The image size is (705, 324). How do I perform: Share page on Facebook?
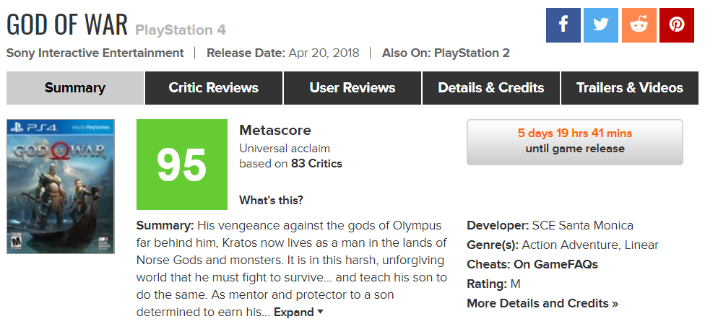563,25
